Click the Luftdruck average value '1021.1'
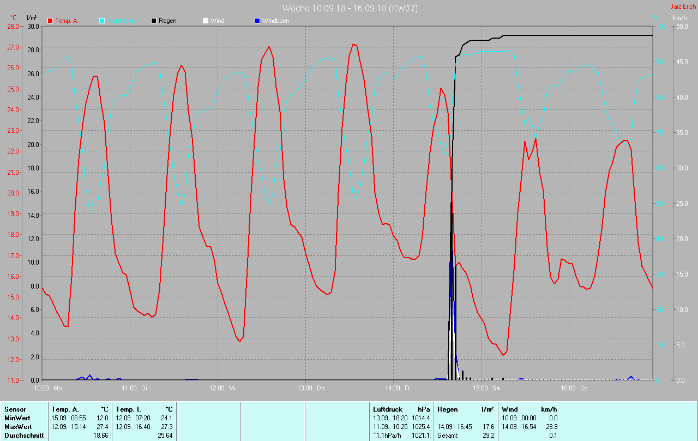The width and height of the screenshot is (698, 441). pos(420,436)
